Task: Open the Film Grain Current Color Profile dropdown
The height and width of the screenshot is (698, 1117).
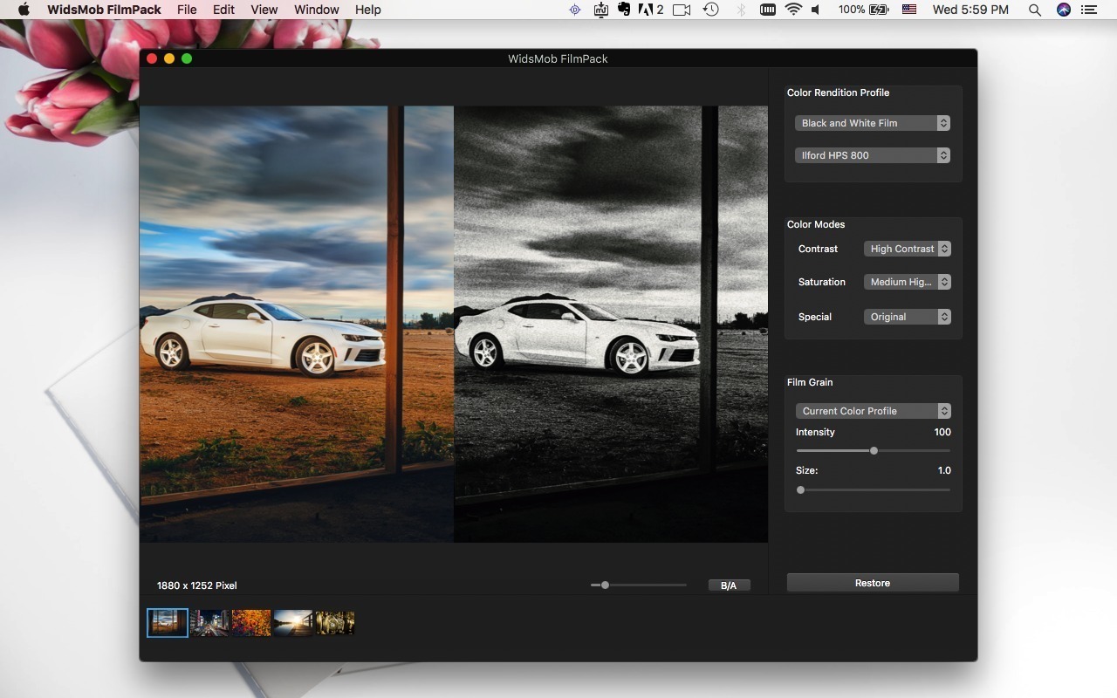Action: pyautogui.click(x=873, y=410)
